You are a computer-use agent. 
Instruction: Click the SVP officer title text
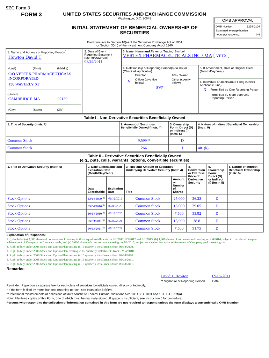160,88
